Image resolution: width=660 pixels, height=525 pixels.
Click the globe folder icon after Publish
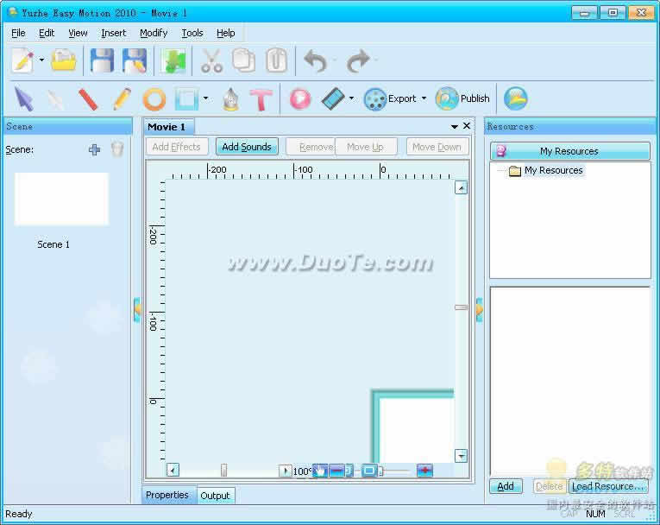coord(515,99)
